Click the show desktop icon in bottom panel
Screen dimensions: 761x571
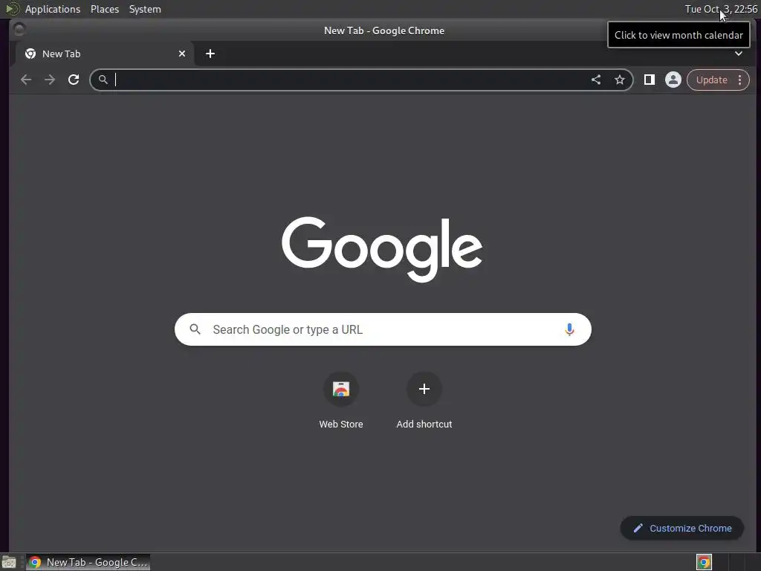(9, 562)
